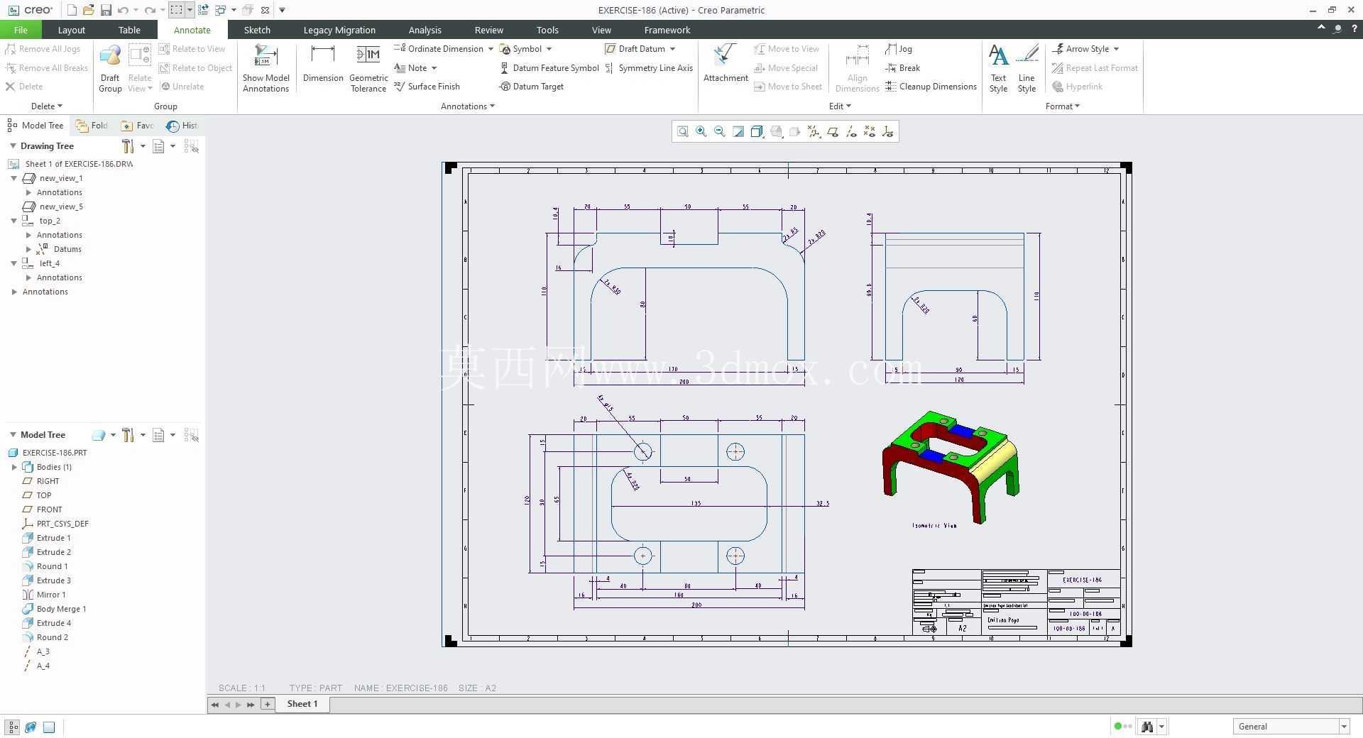Screen dimensions: 1363x738
Task: Switch to the Analysis tab
Action: [425, 30]
